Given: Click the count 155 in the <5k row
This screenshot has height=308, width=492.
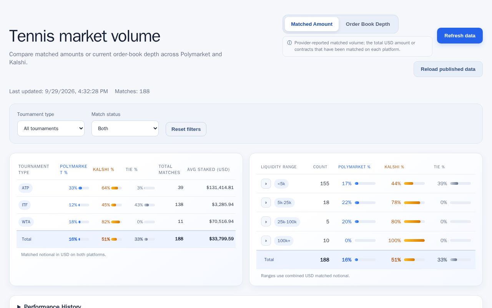Looking at the screenshot, I should click(325, 184).
